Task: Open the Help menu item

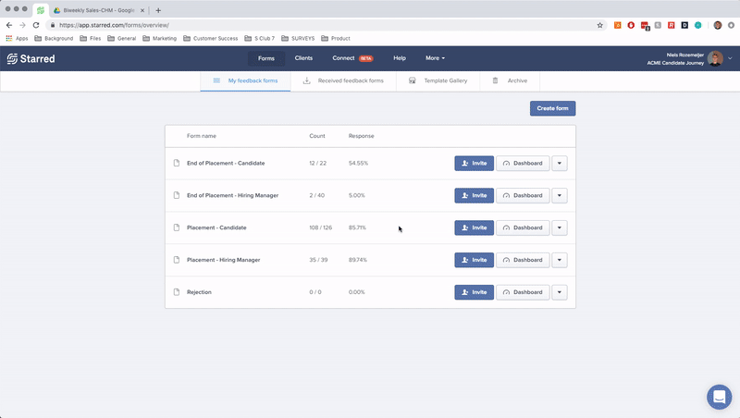Action: [x=400, y=58]
